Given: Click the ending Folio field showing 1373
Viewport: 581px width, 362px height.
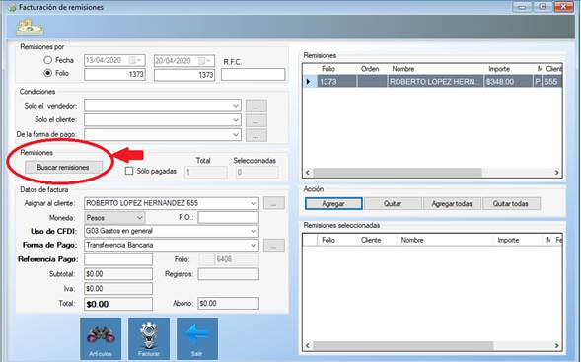Looking at the screenshot, I should 184,75.
